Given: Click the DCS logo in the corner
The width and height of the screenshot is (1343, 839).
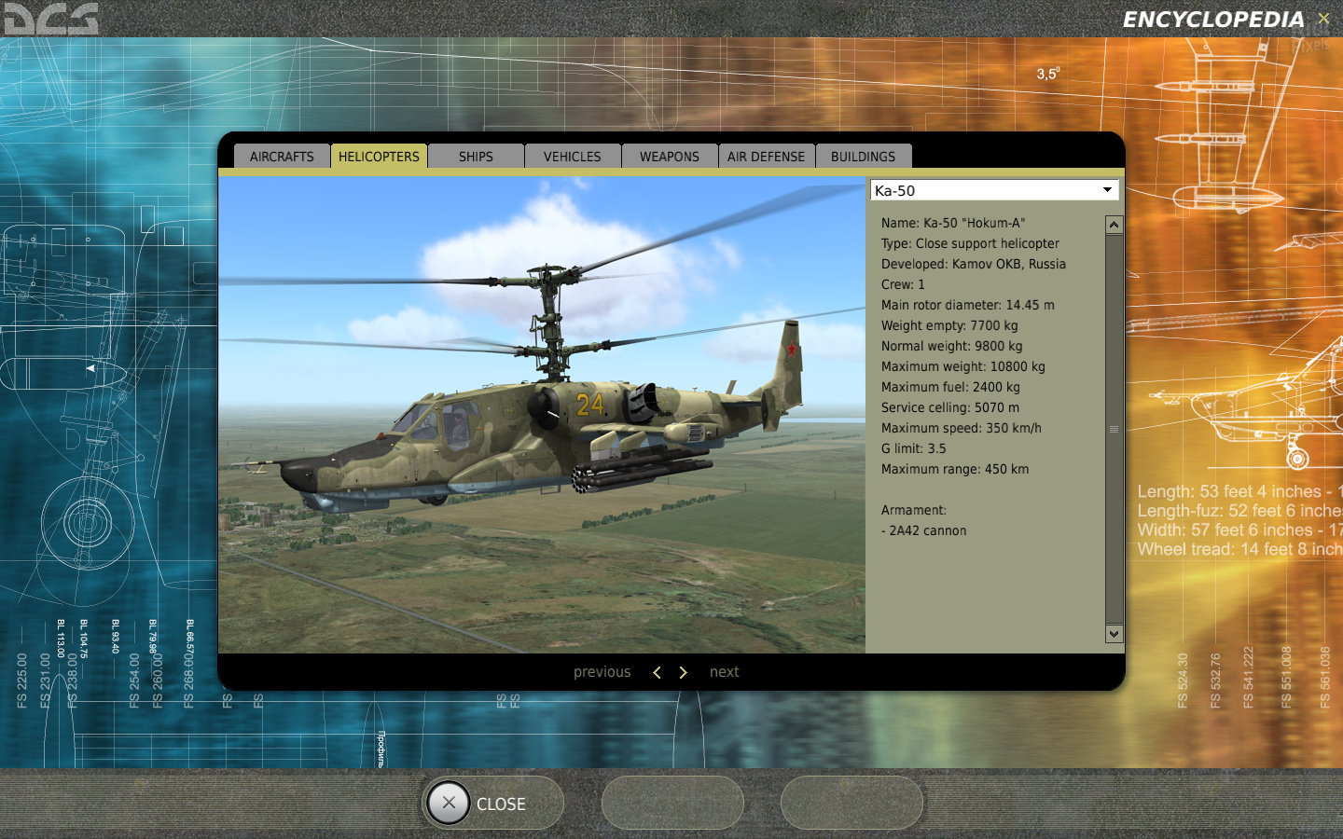Looking at the screenshot, I should [x=50, y=19].
